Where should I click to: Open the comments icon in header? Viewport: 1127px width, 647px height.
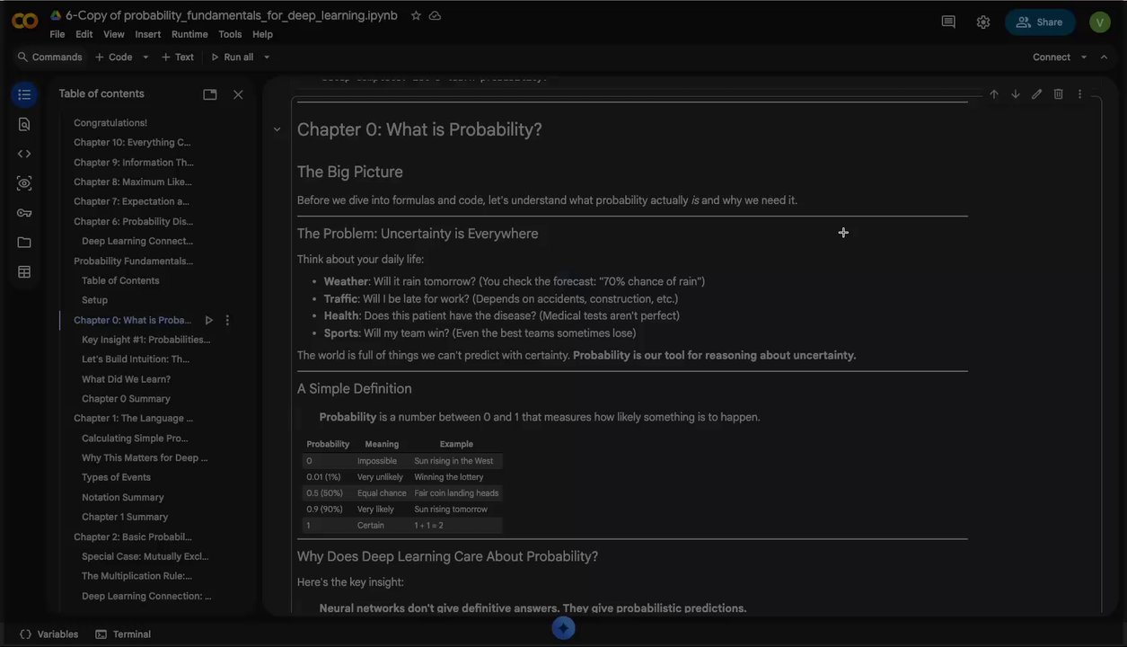(x=948, y=22)
